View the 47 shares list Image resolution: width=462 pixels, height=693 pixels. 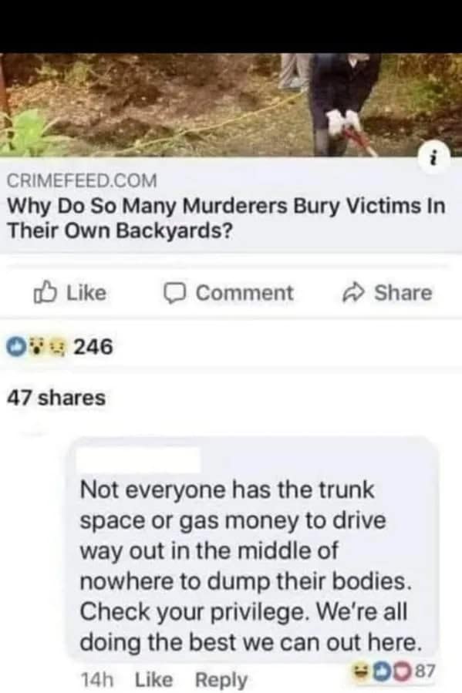click(56, 397)
